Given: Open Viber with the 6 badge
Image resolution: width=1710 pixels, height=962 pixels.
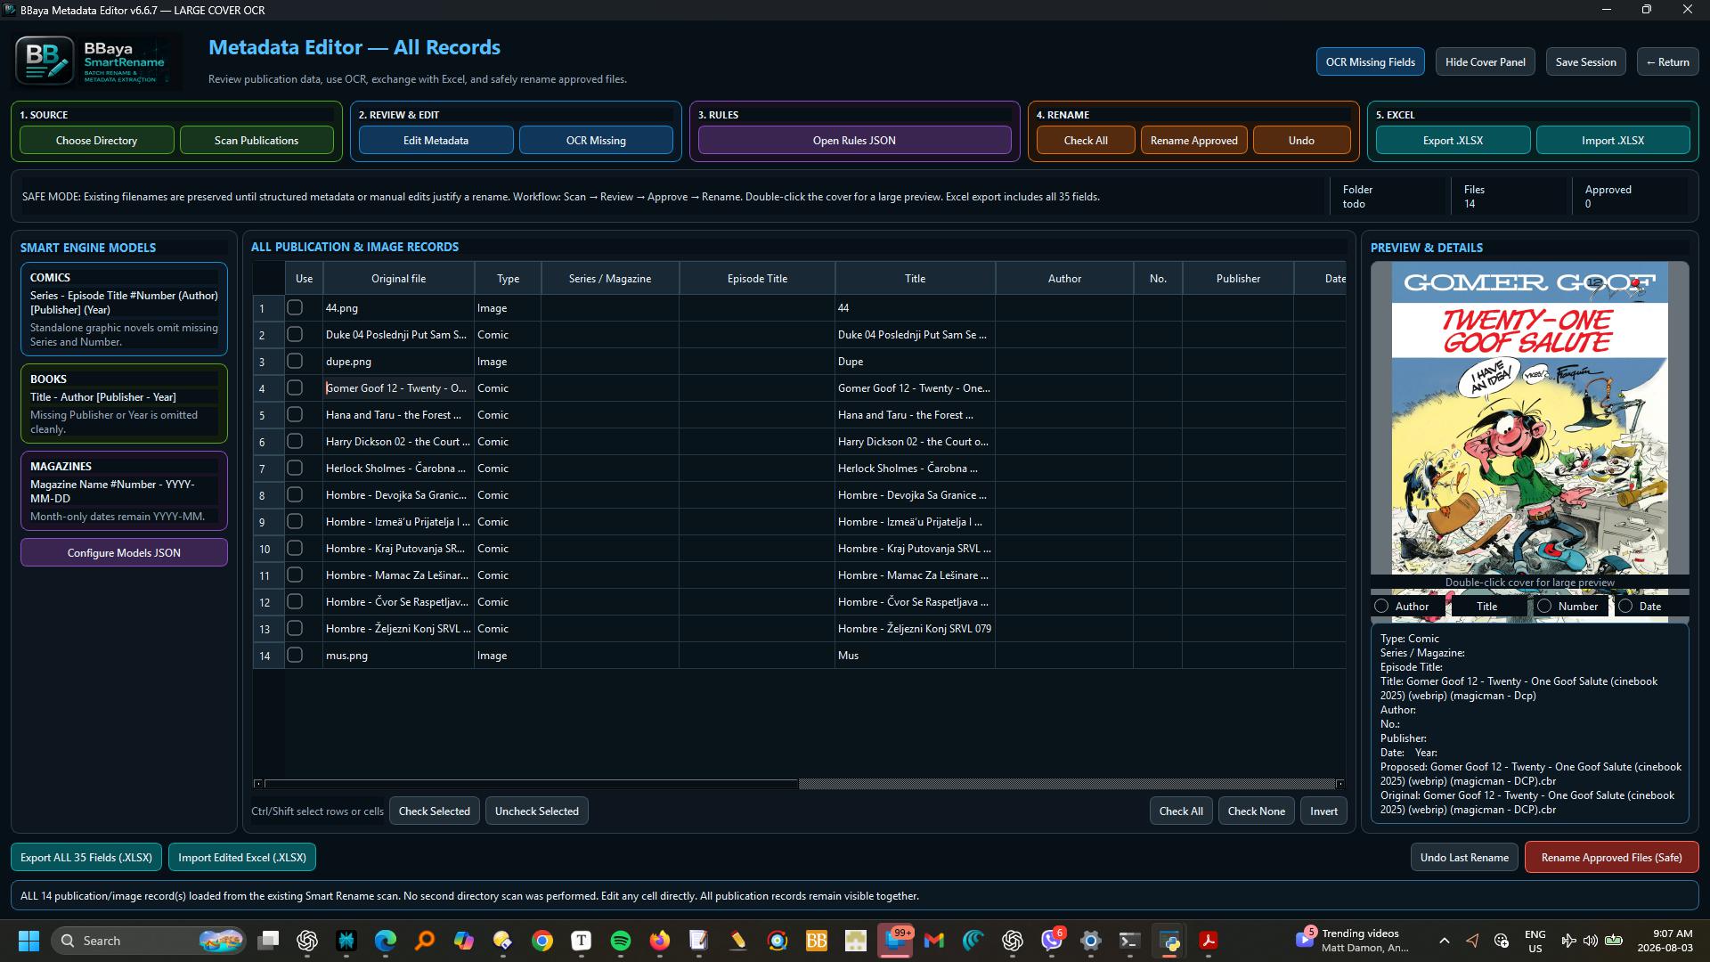Looking at the screenshot, I should pyautogui.click(x=1052, y=941).
